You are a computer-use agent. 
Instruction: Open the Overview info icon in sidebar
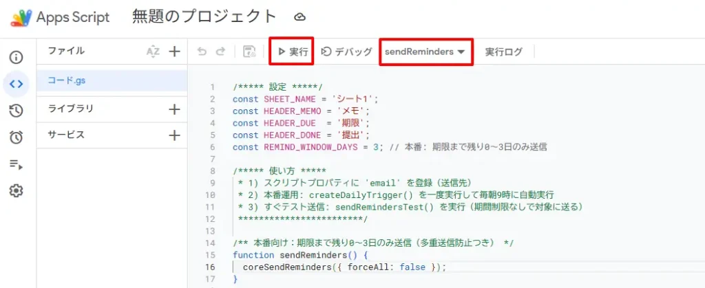[16, 57]
